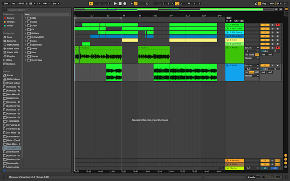Open the 1 Bar quantization menu
The image size is (290, 181).
55,3
